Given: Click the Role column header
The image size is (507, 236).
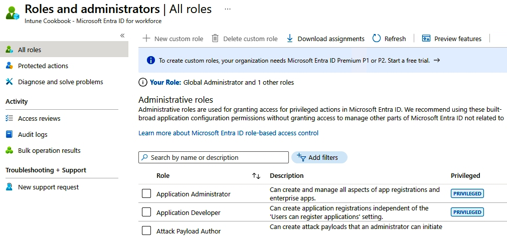Looking at the screenshot, I should tap(163, 175).
